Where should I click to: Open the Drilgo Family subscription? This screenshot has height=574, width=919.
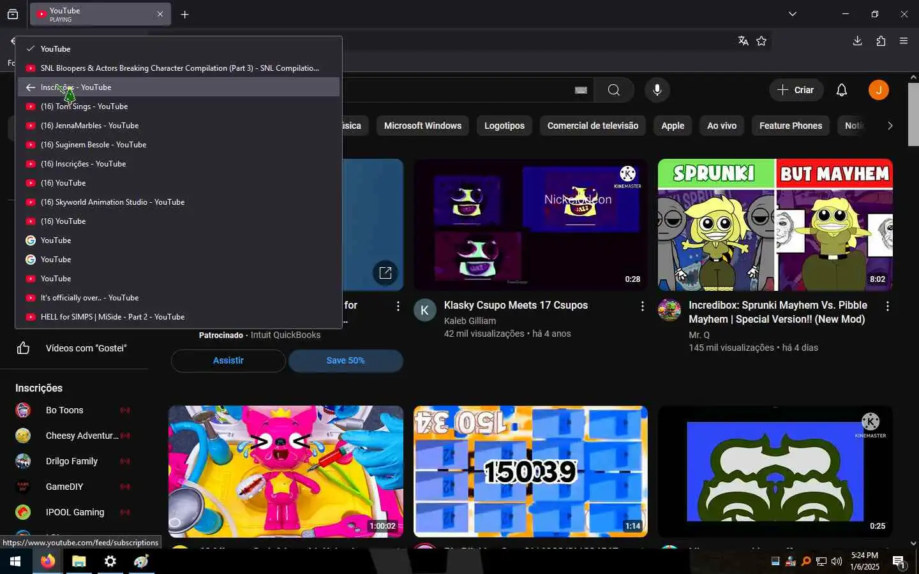tap(74, 461)
